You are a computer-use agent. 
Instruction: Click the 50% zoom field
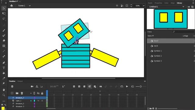coord(137,6)
